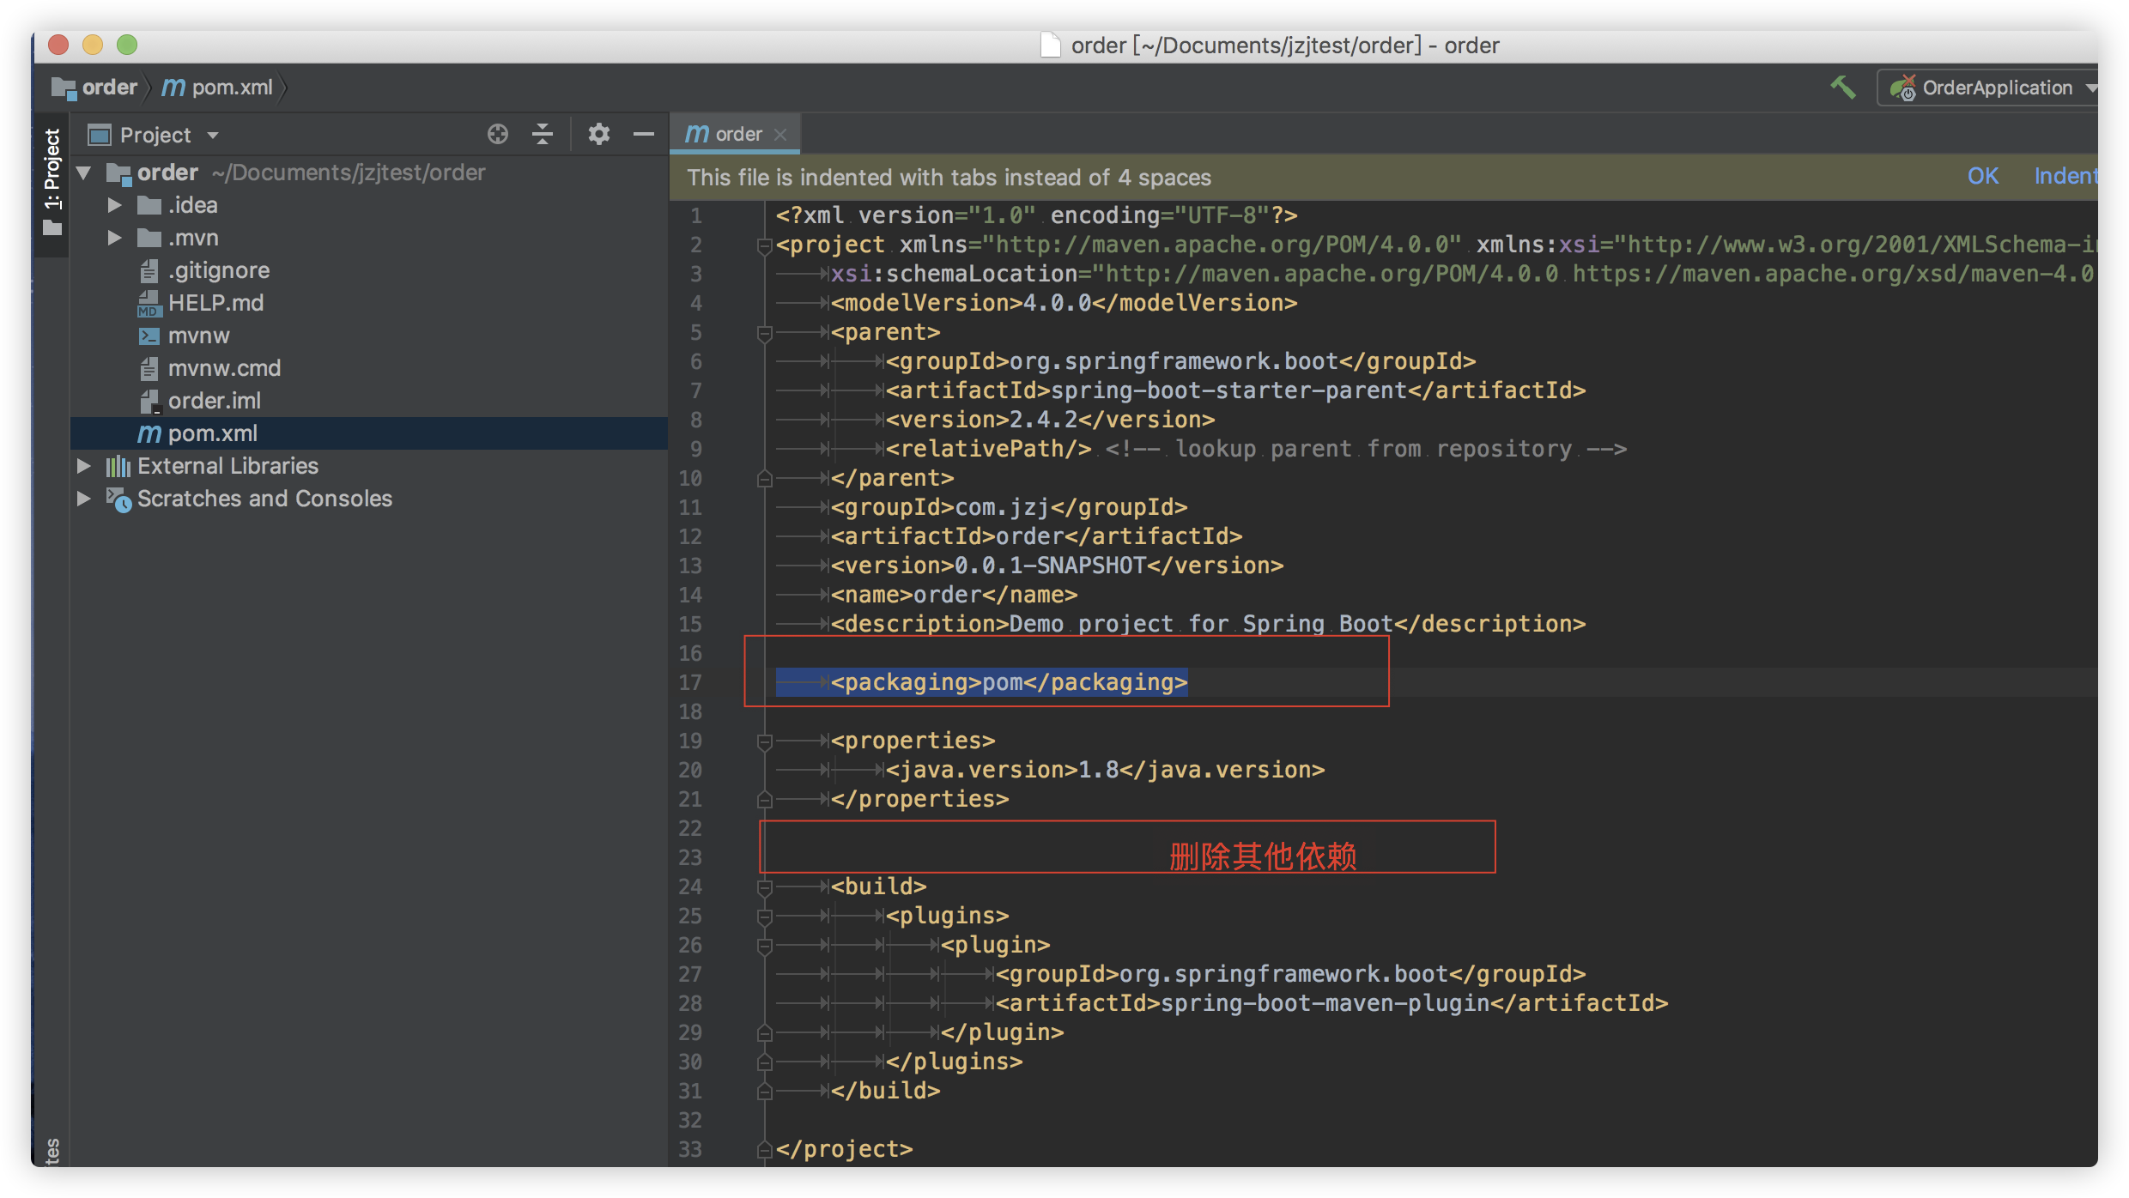
Task: Click the Collapse All icon in Project panel
Action: click(543, 134)
